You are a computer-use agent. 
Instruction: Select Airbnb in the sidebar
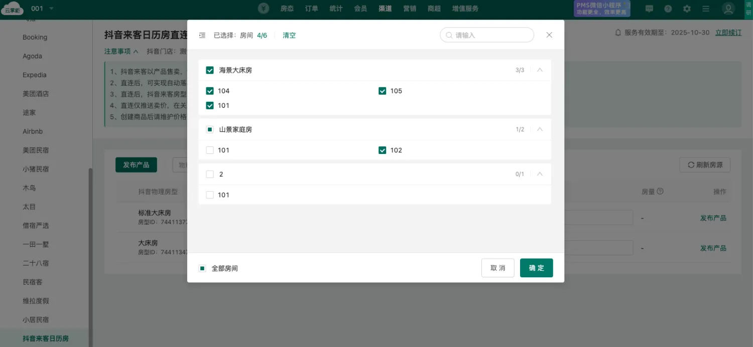[x=33, y=131]
